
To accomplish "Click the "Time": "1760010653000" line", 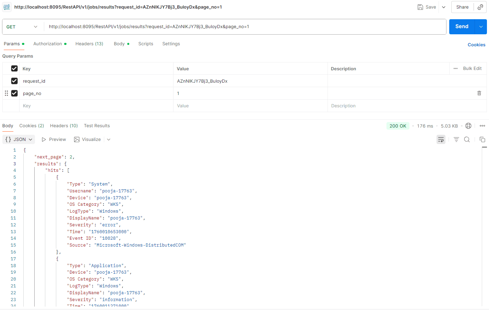I will [99, 232].
